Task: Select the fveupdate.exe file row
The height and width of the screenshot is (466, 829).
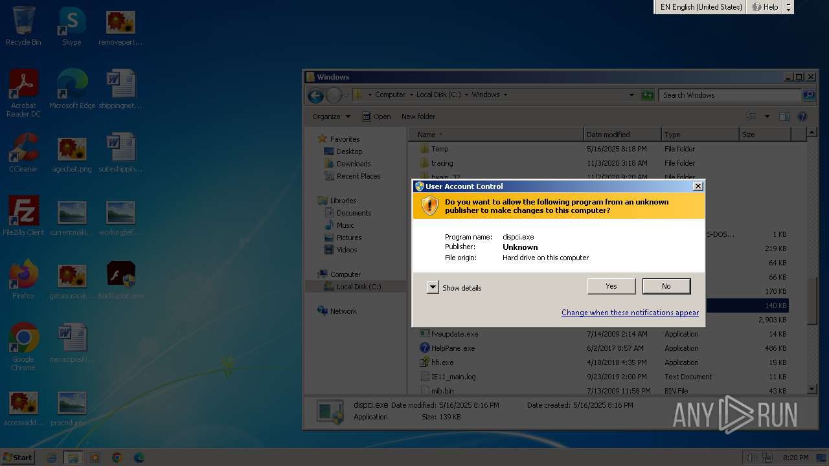Action: 603,334
